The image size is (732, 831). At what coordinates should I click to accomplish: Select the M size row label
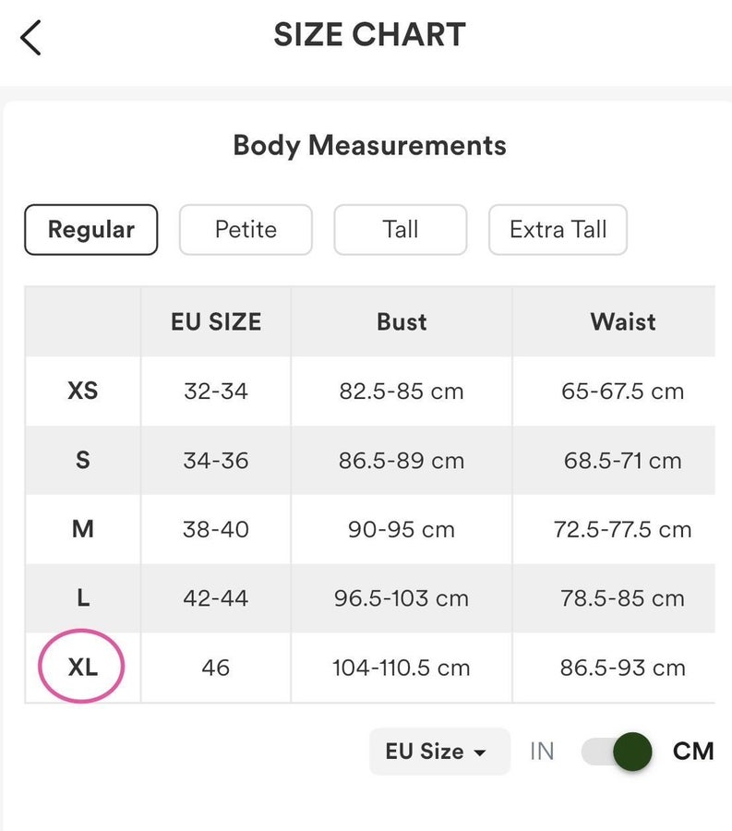[x=83, y=529]
